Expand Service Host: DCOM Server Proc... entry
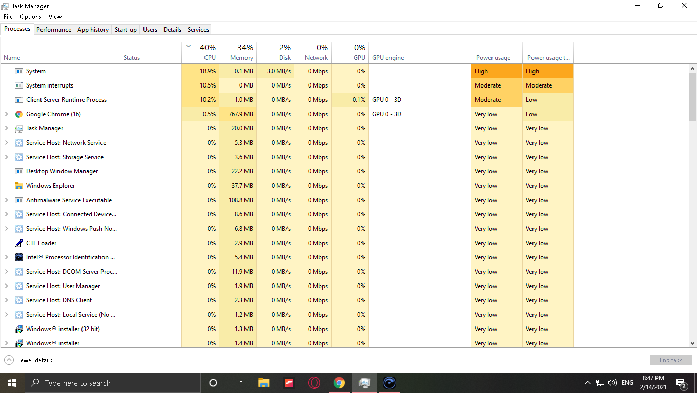The height and width of the screenshot is (393, 697). (6, 272)
